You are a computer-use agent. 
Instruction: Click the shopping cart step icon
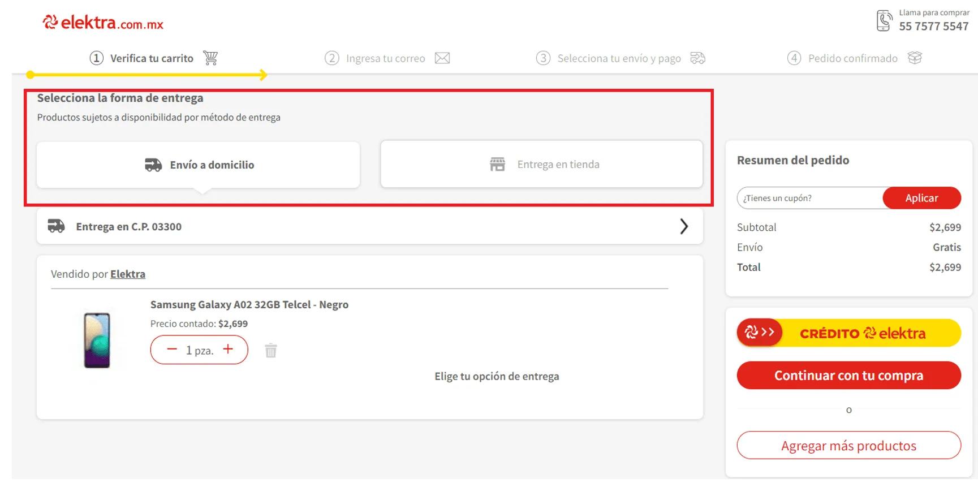[x=210, y=58]
